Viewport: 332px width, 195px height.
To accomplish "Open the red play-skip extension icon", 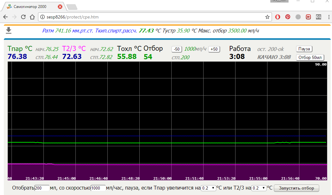I will (x=308, y=17).
